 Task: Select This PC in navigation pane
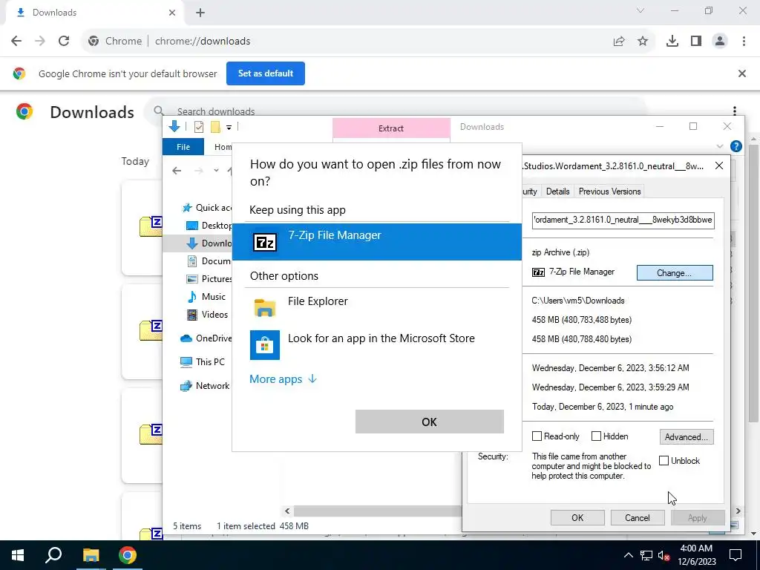tap(202, 362)
